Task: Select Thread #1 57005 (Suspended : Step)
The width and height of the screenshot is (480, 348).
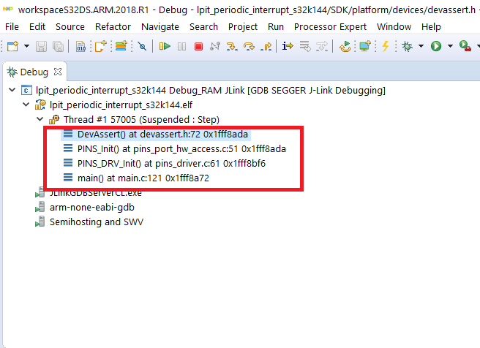Action: [x=141, y=120]
